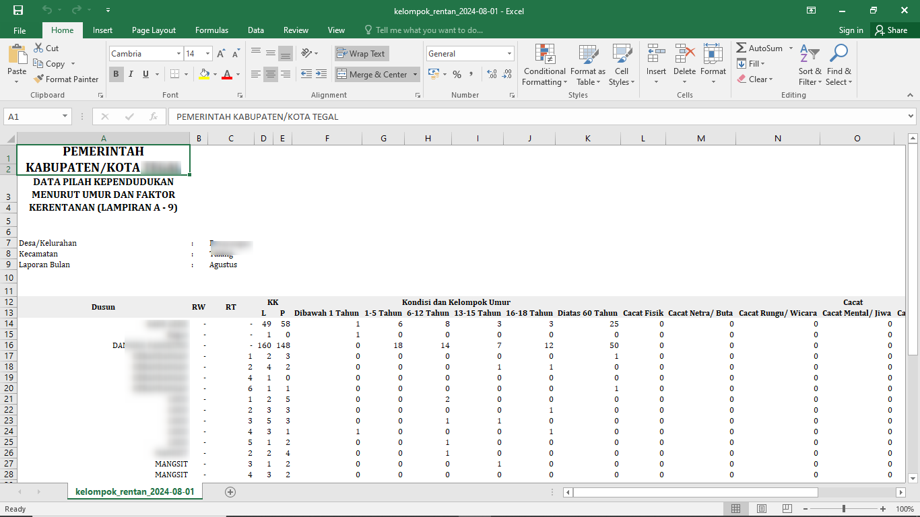
Task: Open Sort & Filter options
Action: tap(810, 65)
